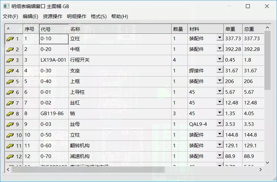Open material dropdown for 立柱 row 1
The width and height of the screenshot is (277, 182).
(x=220, y=38)
